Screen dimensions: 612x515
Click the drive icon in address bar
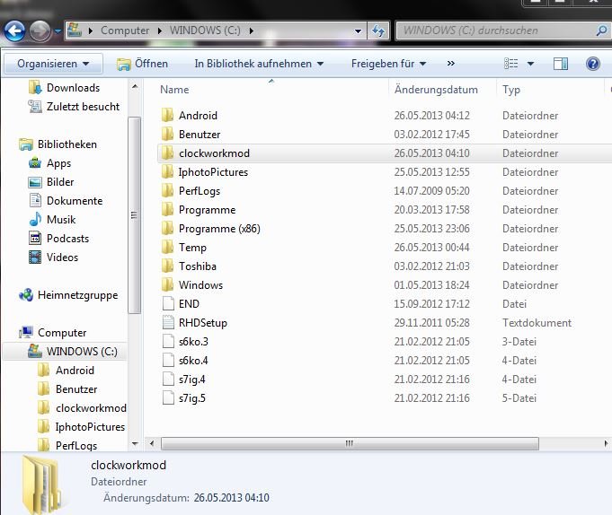(x=75, y=30)
